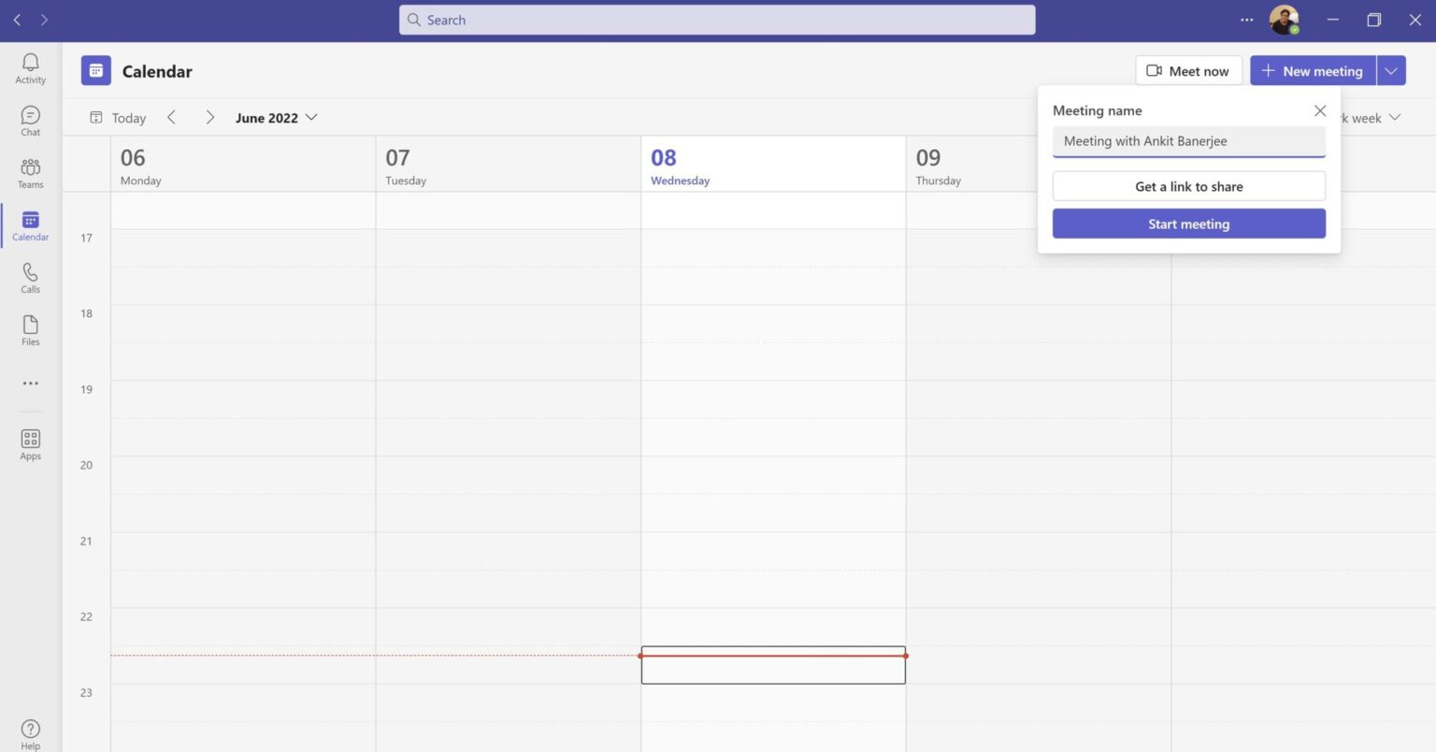Screen dimensions: 1436x752
Task: Select the Calendar icon in the sidebar
Action: [30, 225]
